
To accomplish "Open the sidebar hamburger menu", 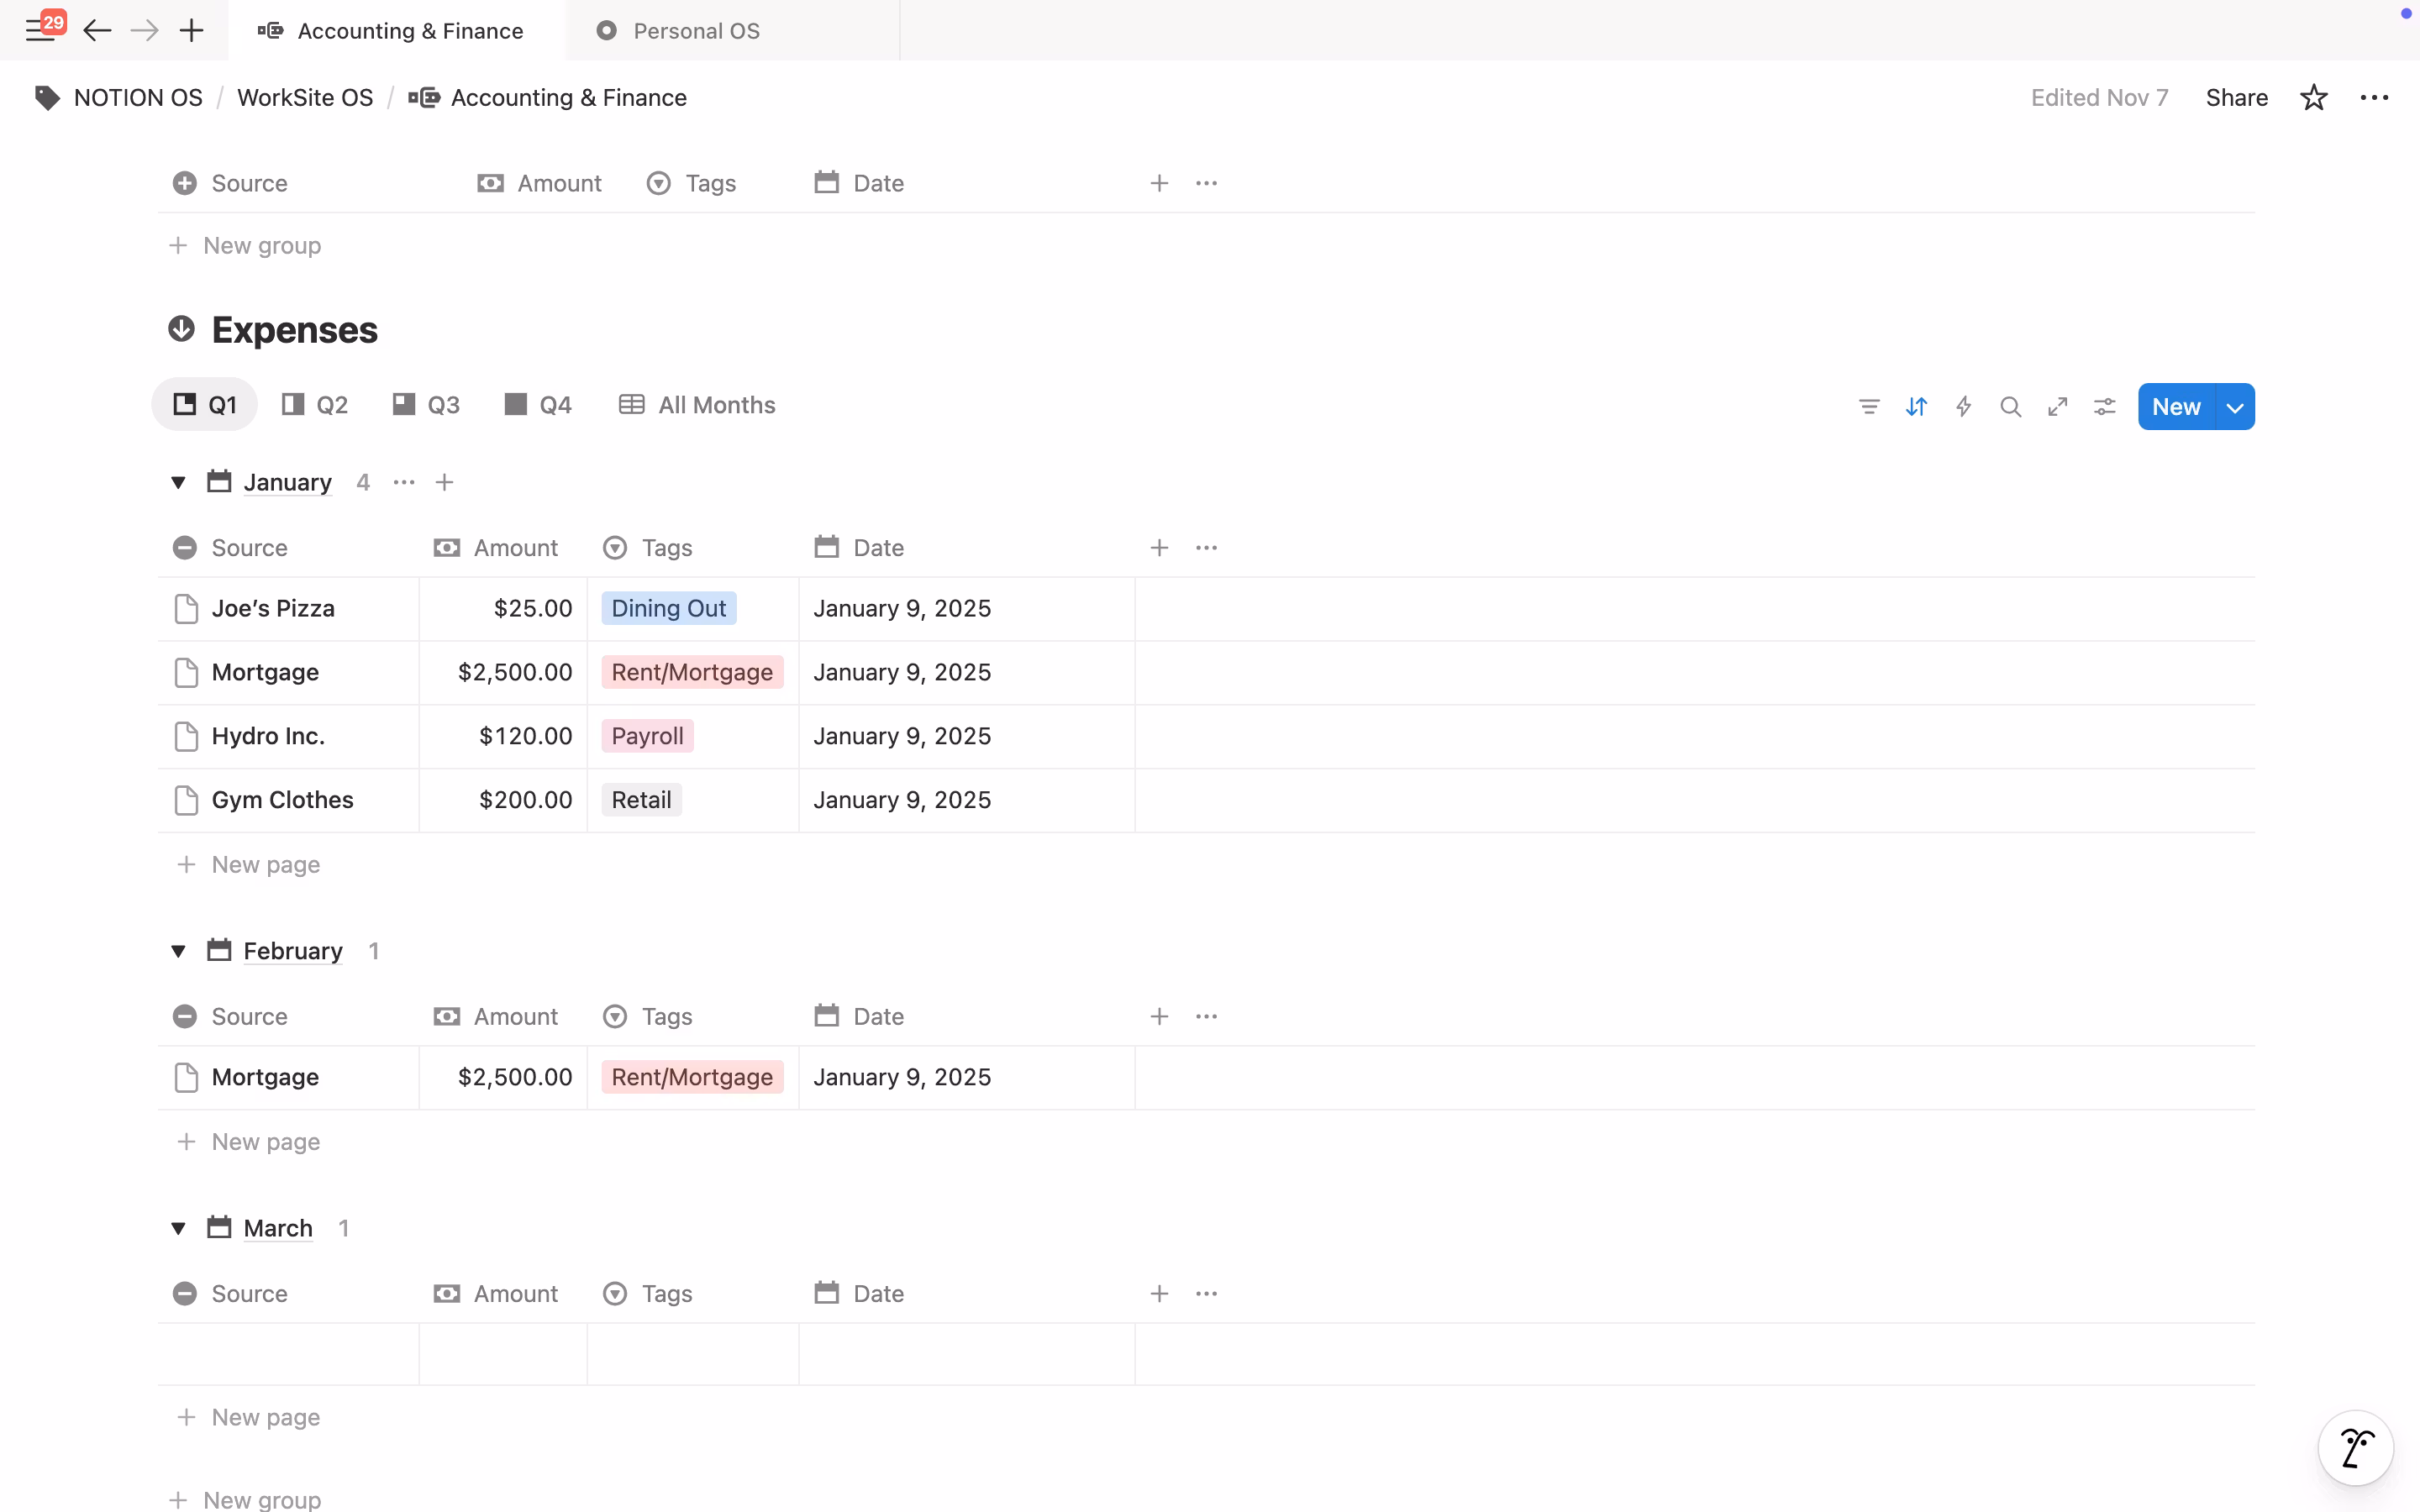I will [x=40, y=30].
